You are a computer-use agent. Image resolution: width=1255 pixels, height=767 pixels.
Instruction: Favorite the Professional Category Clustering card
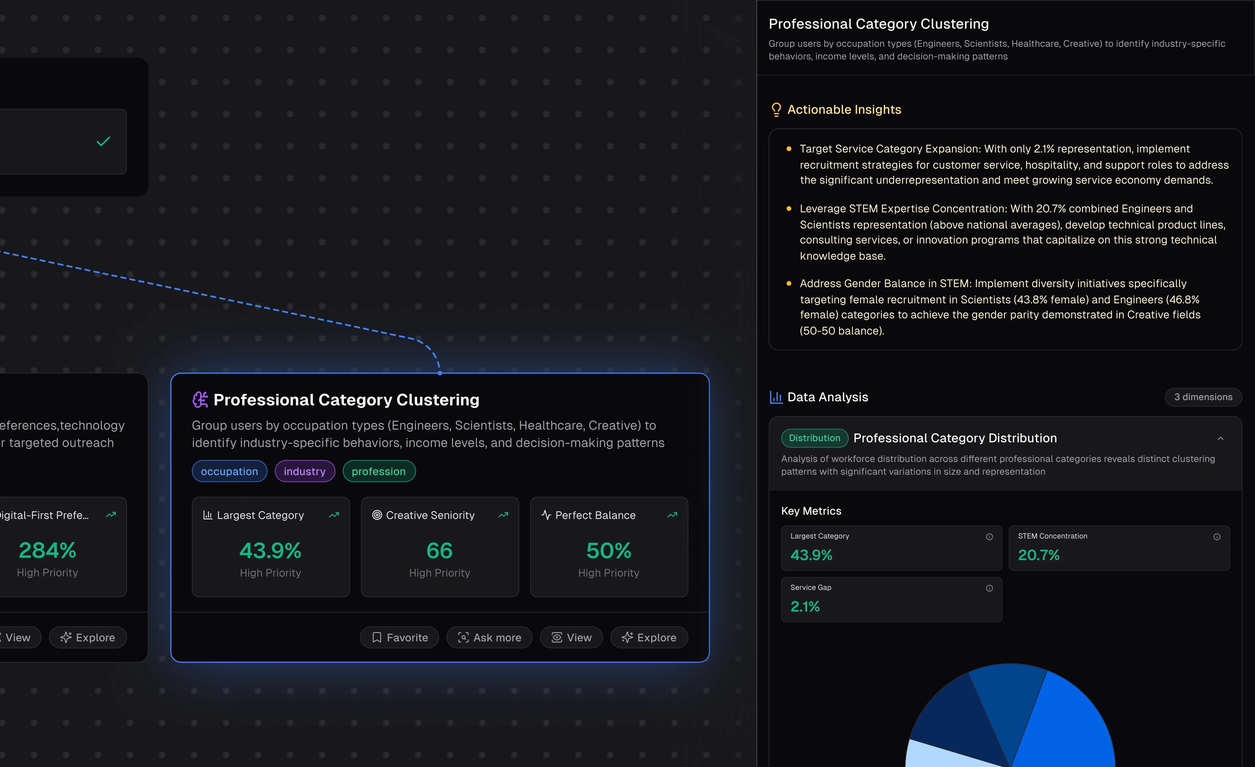pyautogui.click(x=399, y=638)
